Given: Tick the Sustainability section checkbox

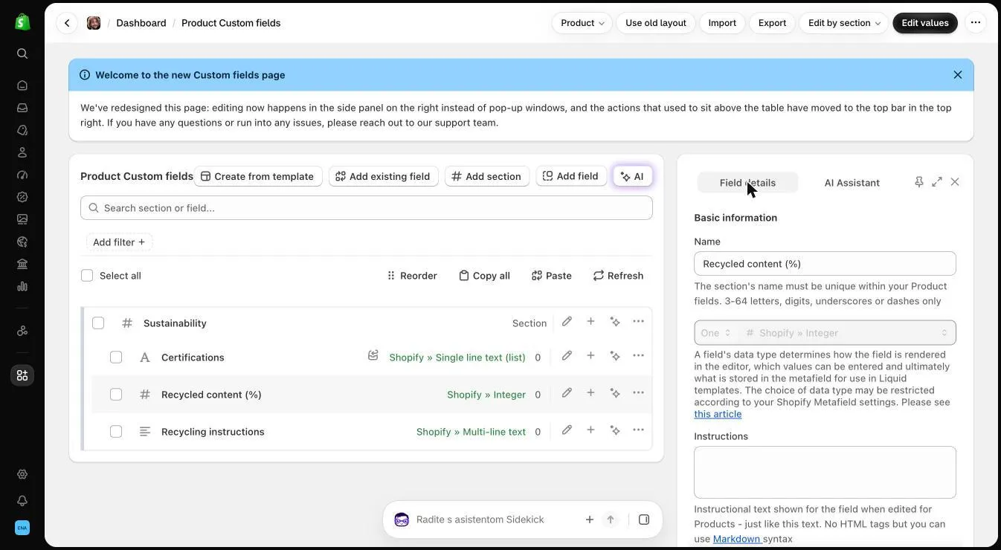Looking at the screenshot, I should click(x=98, y=323).
